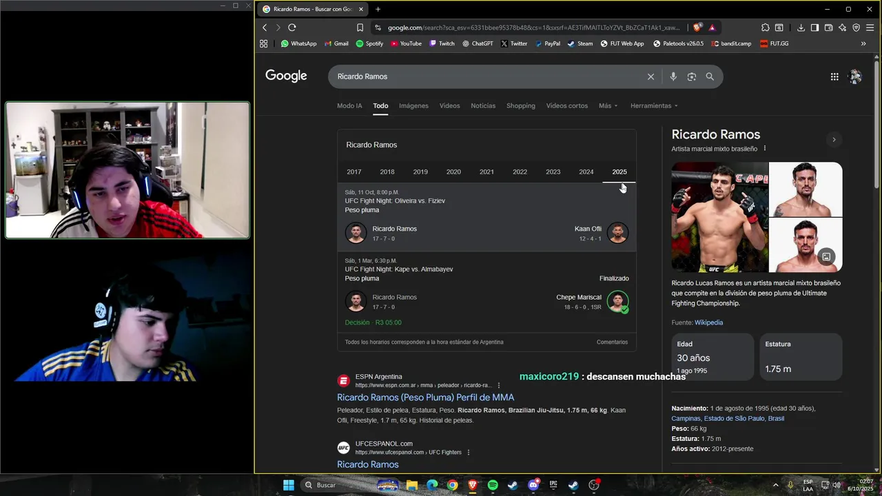
Task: Open Wikipedia source link
Action: (708, 322)
